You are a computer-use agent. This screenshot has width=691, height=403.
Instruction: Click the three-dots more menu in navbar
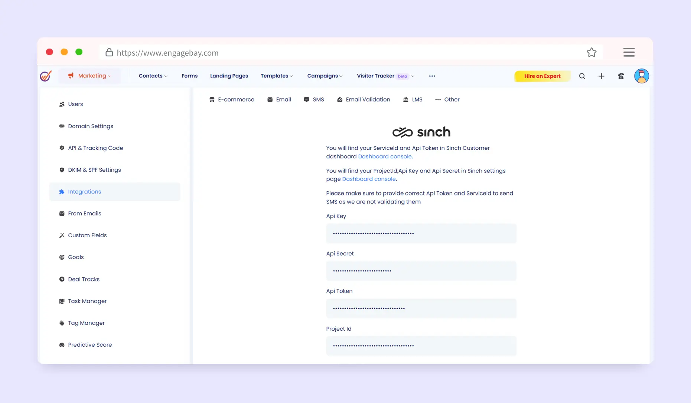pyautogui.click(x=432, y=76)
